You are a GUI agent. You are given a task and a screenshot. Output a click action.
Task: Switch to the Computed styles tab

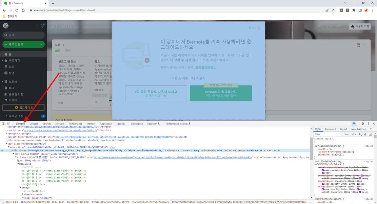coord(330,129)
